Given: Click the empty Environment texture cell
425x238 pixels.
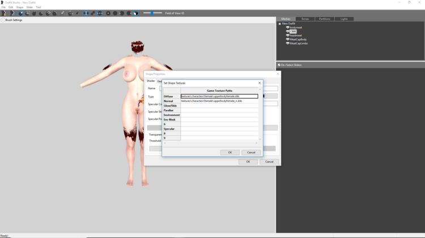Looking at the screenshot, I should tap(219, 115).
